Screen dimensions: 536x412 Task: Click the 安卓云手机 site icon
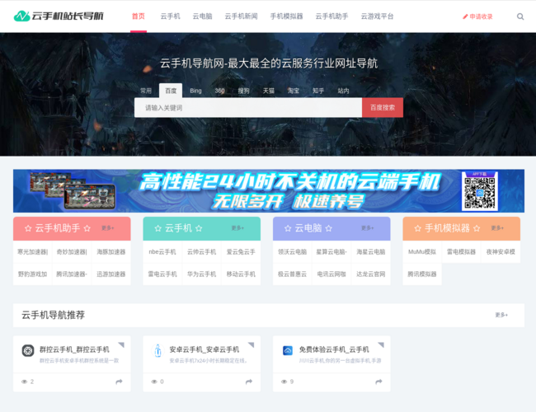[x=158, y=350]
